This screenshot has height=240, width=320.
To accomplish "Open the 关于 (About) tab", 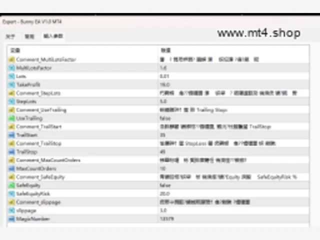I will [10, 36].
